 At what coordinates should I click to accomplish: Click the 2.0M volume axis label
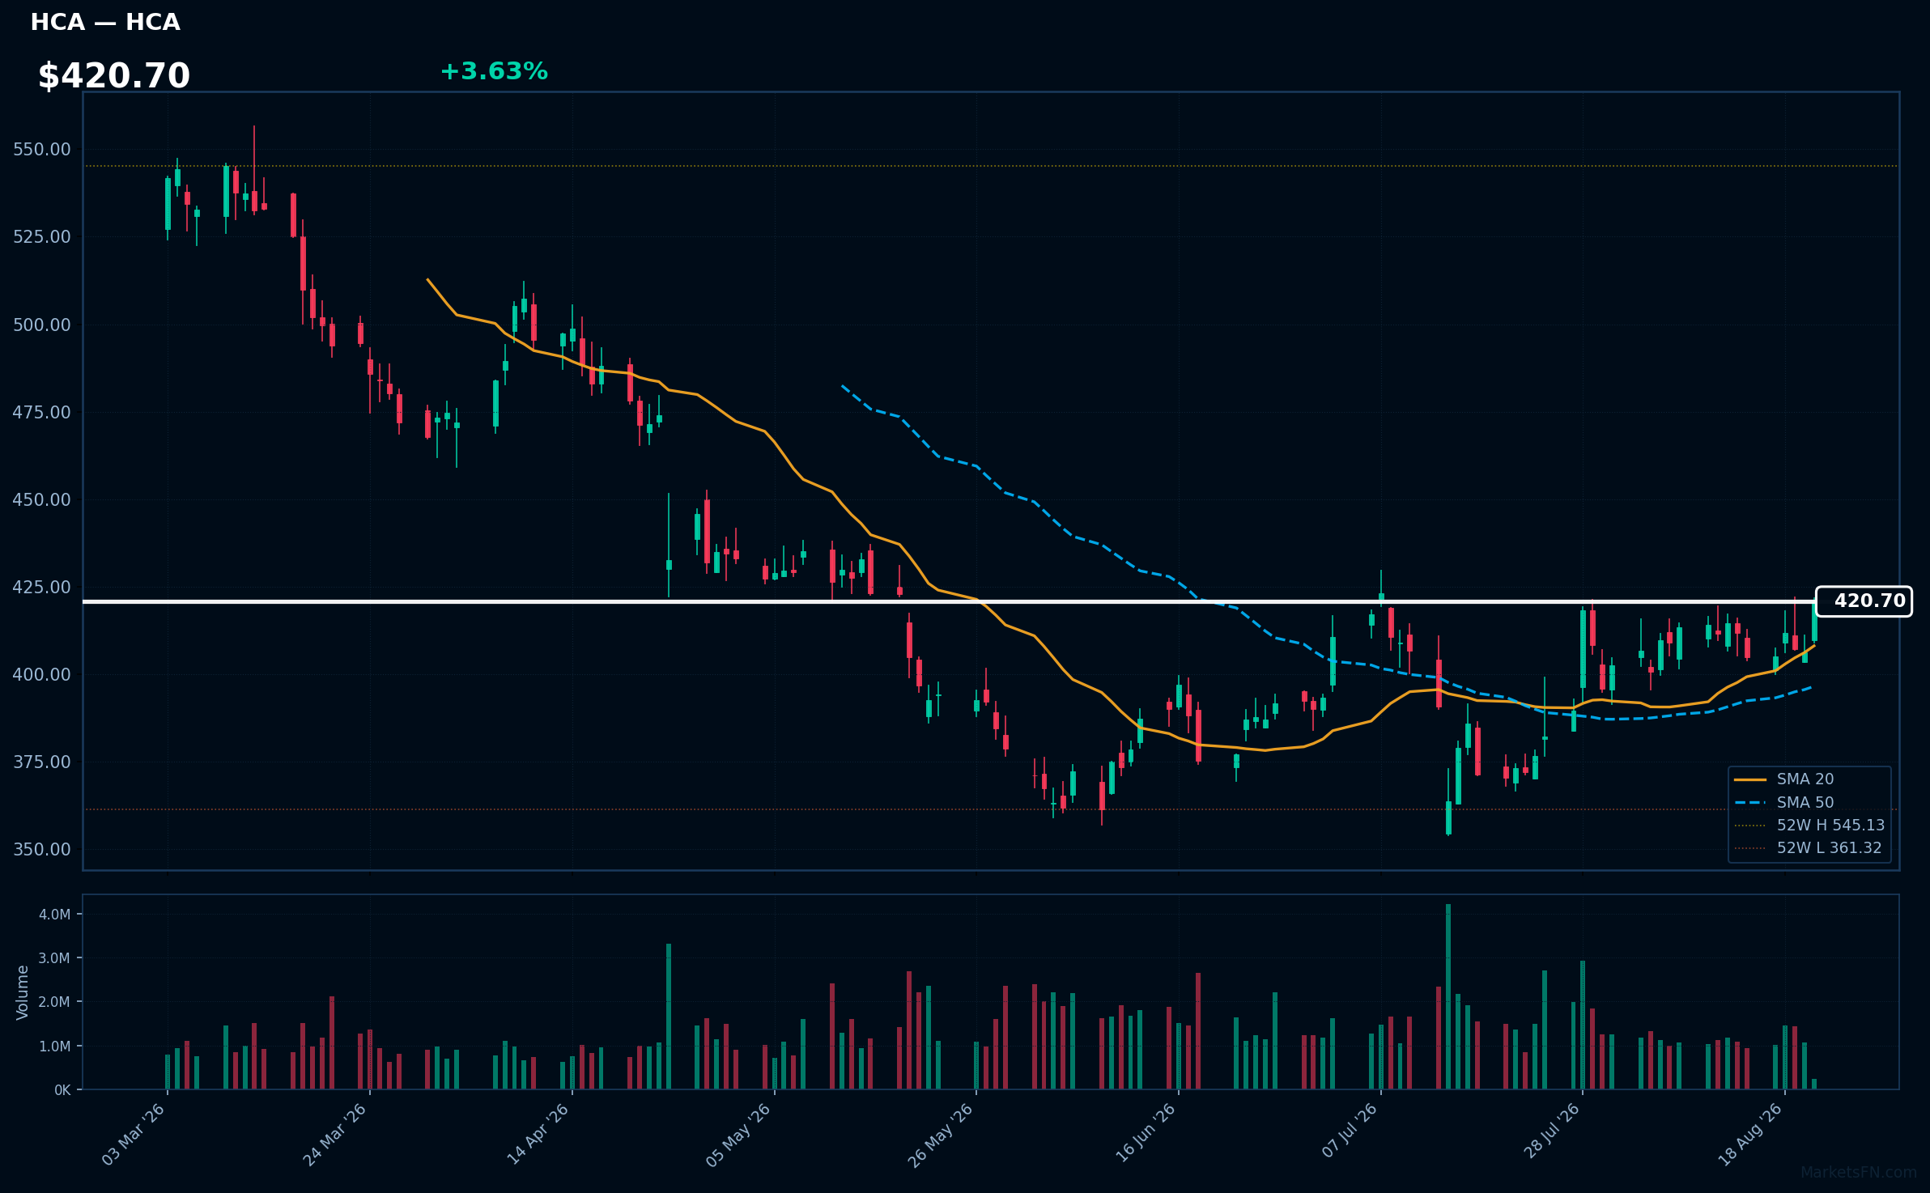point(55,1002)
